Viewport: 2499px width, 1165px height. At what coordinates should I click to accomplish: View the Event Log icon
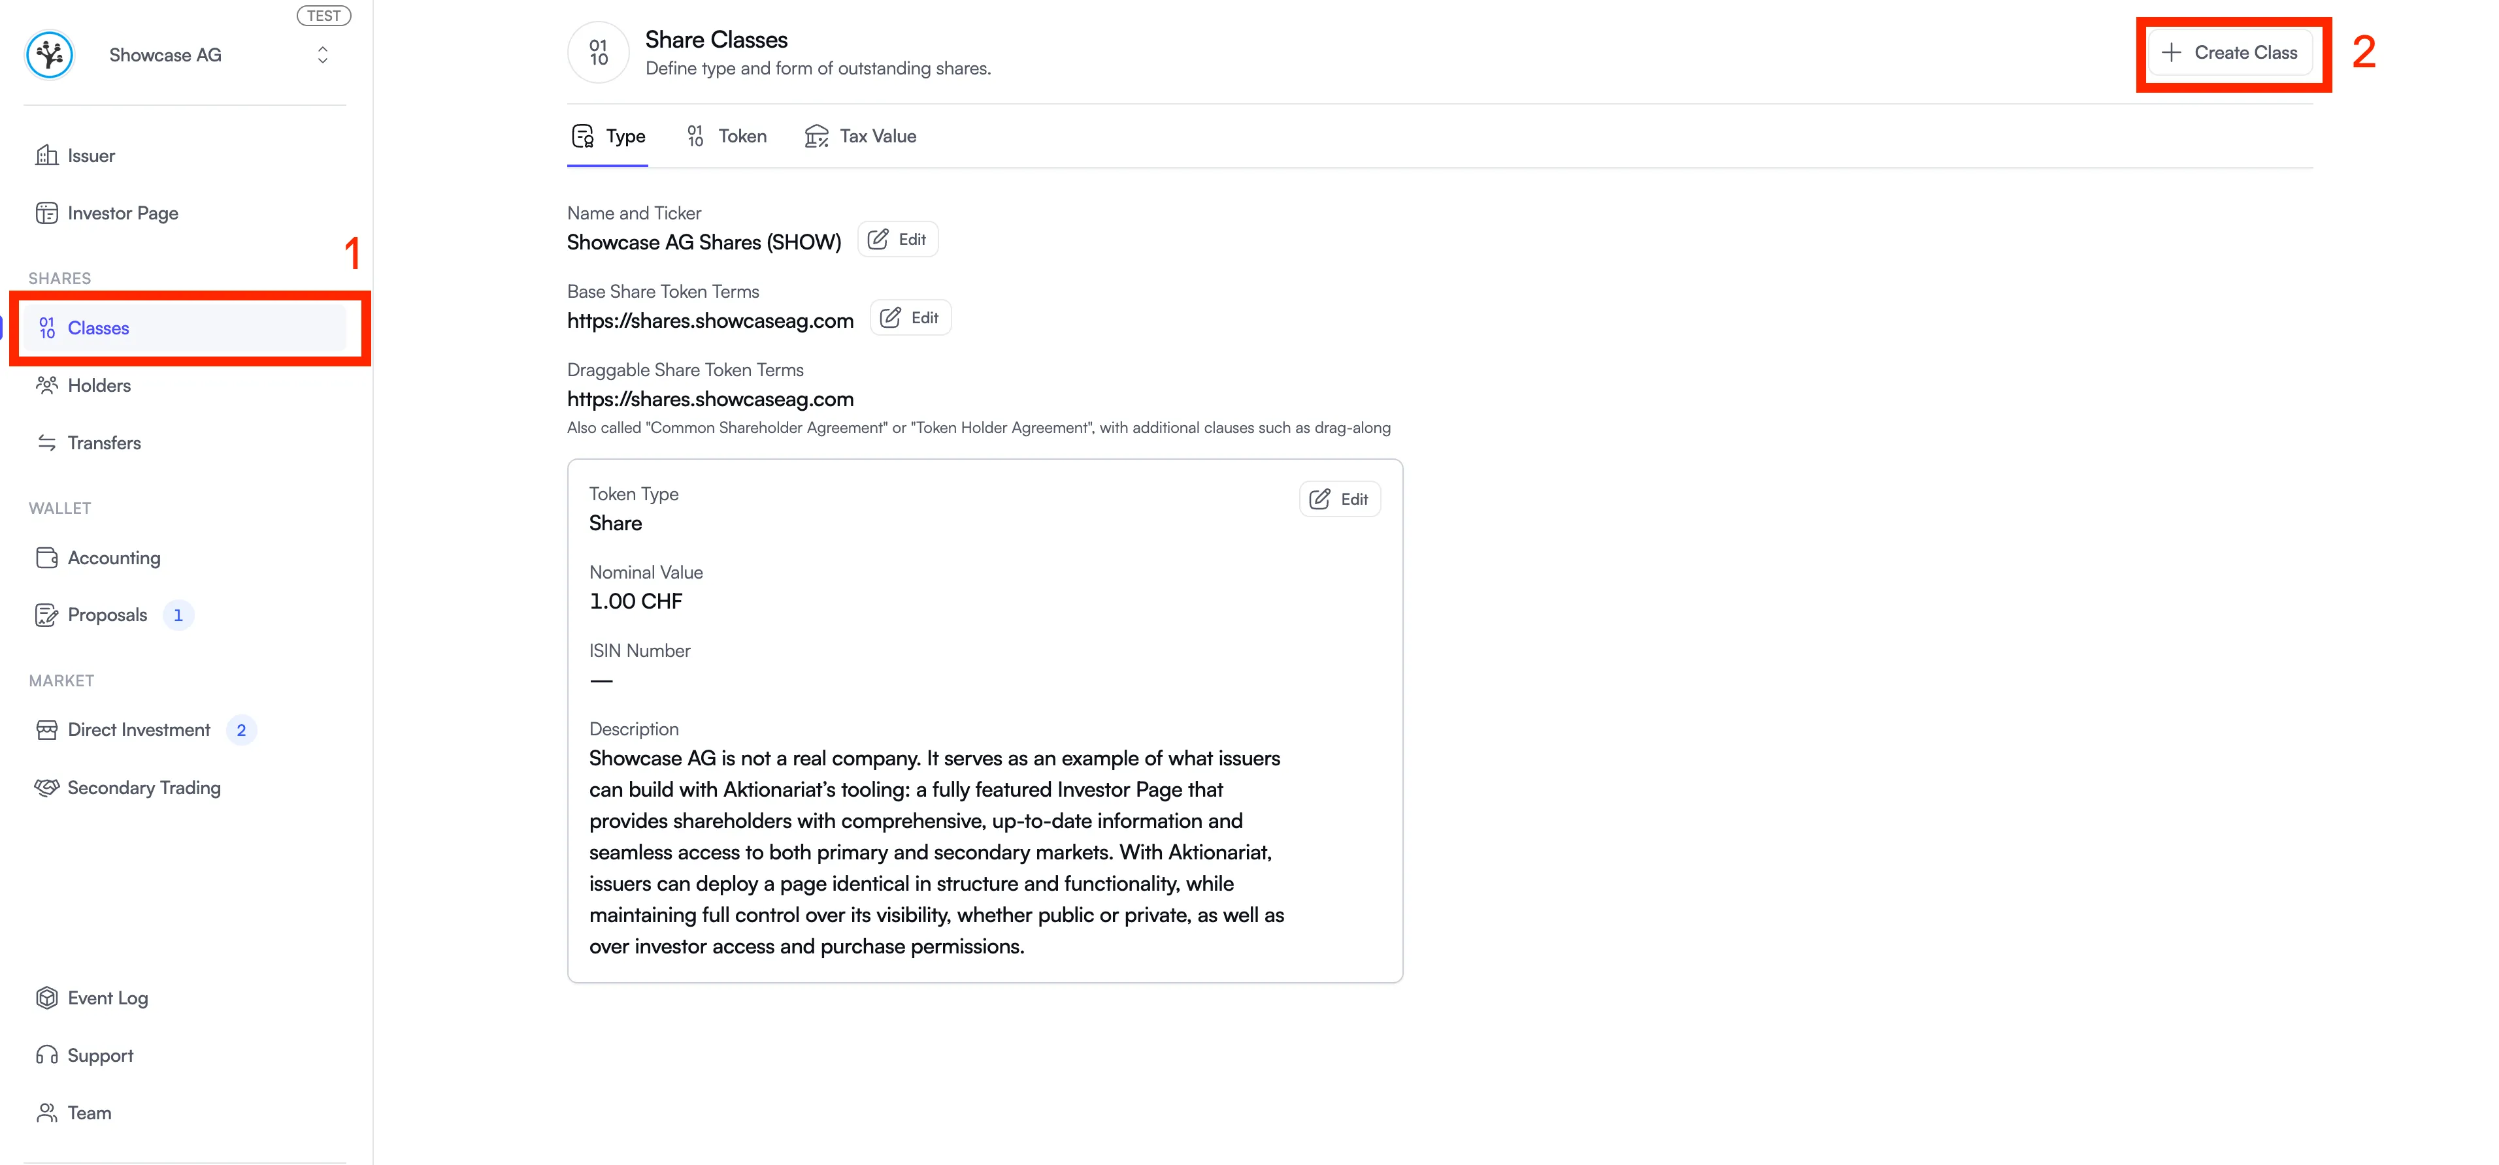pos(46,998)
